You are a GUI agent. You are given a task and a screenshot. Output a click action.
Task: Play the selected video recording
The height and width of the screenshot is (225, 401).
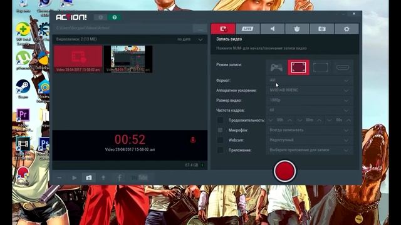tap(74, 177)
